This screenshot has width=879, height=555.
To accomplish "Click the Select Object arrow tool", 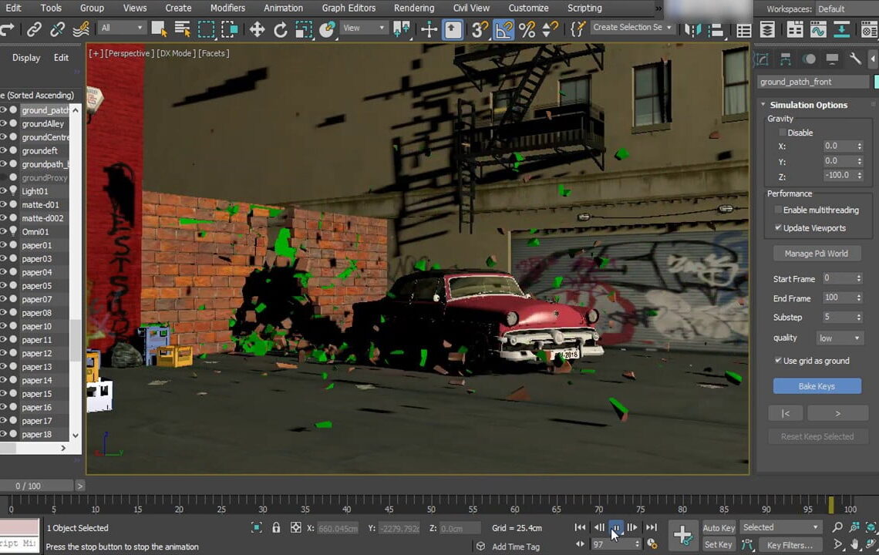I will (158, 28).
